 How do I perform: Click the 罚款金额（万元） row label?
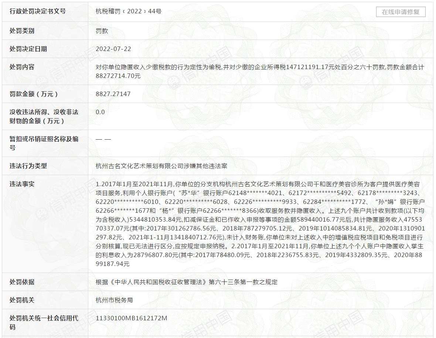34,94
